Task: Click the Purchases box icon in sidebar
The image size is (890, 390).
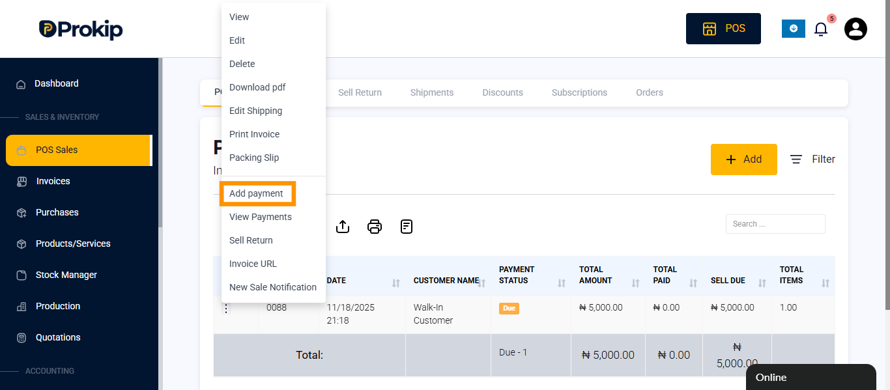Action: [22, 212]
